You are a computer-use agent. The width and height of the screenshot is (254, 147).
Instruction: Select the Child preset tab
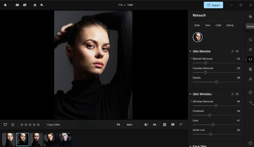coord(218,25)
